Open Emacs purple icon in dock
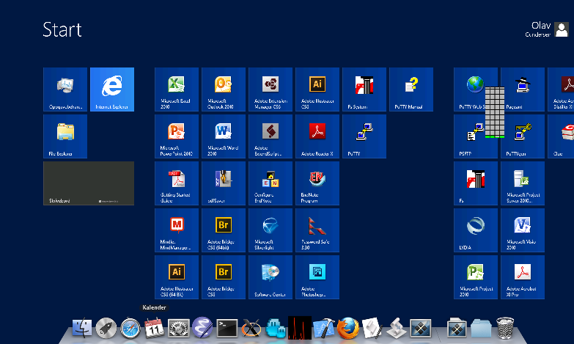The width and height of the screenshot is (574, 344). (x=202, y=328)
